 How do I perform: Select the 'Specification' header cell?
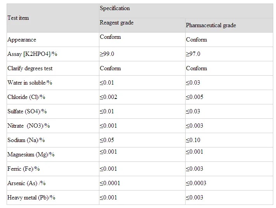(115, 8)
